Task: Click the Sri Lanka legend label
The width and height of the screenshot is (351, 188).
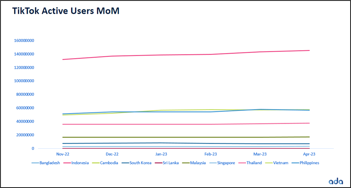Action: [170, 163]
